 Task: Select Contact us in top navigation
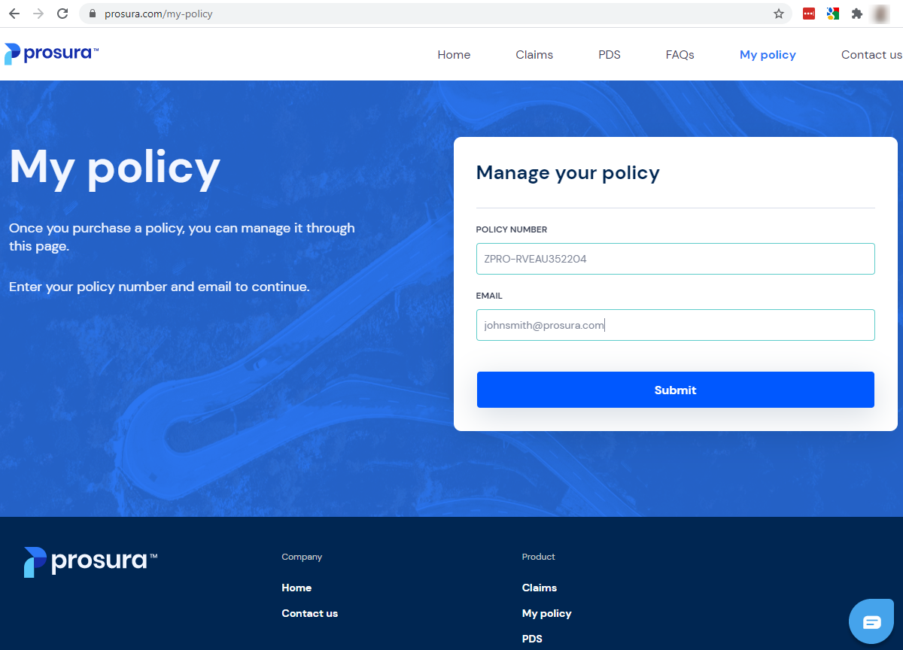point(871,55)
